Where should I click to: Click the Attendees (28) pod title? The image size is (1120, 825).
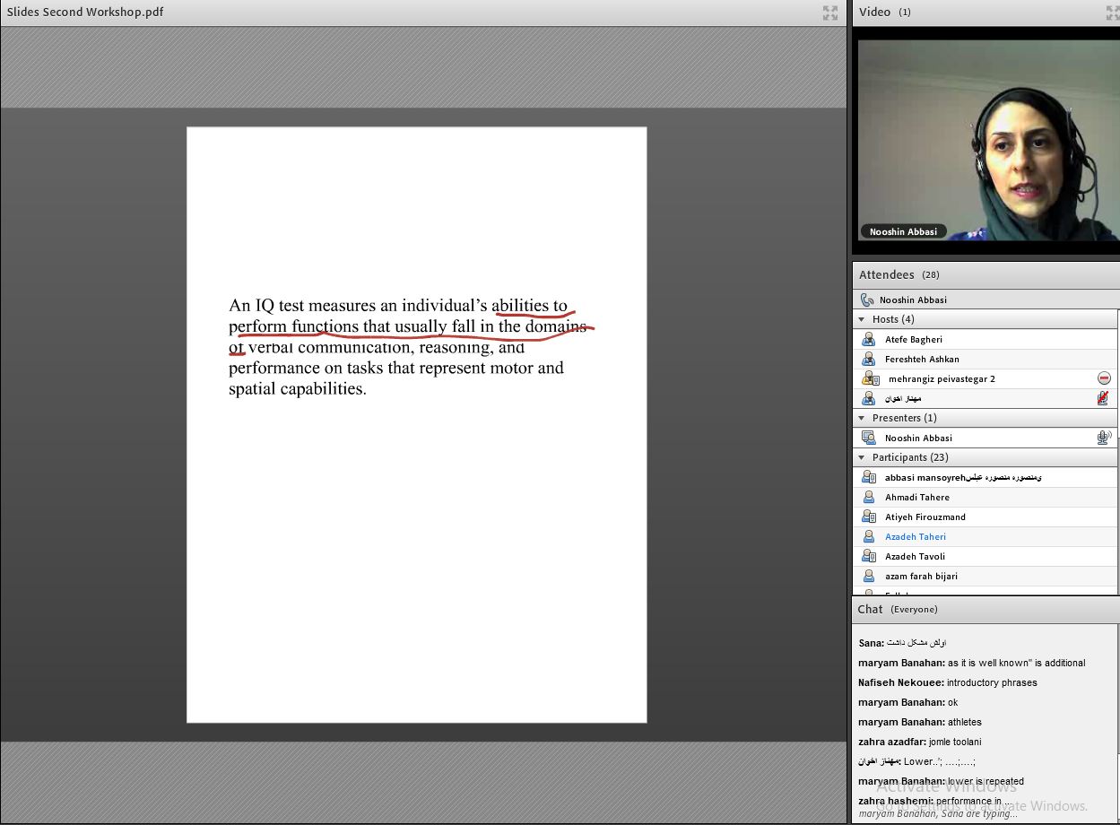click(899, 274)
